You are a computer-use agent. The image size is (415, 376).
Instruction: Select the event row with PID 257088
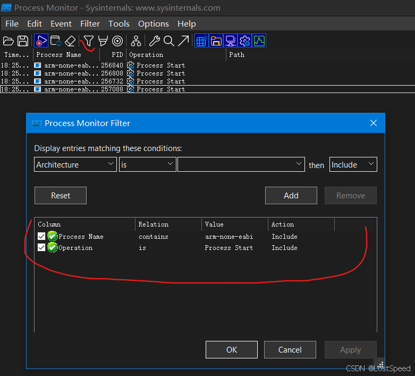pos(207,89)
